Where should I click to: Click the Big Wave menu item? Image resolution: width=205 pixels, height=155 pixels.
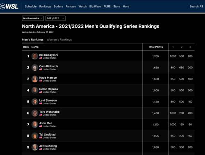coord(95,7)
